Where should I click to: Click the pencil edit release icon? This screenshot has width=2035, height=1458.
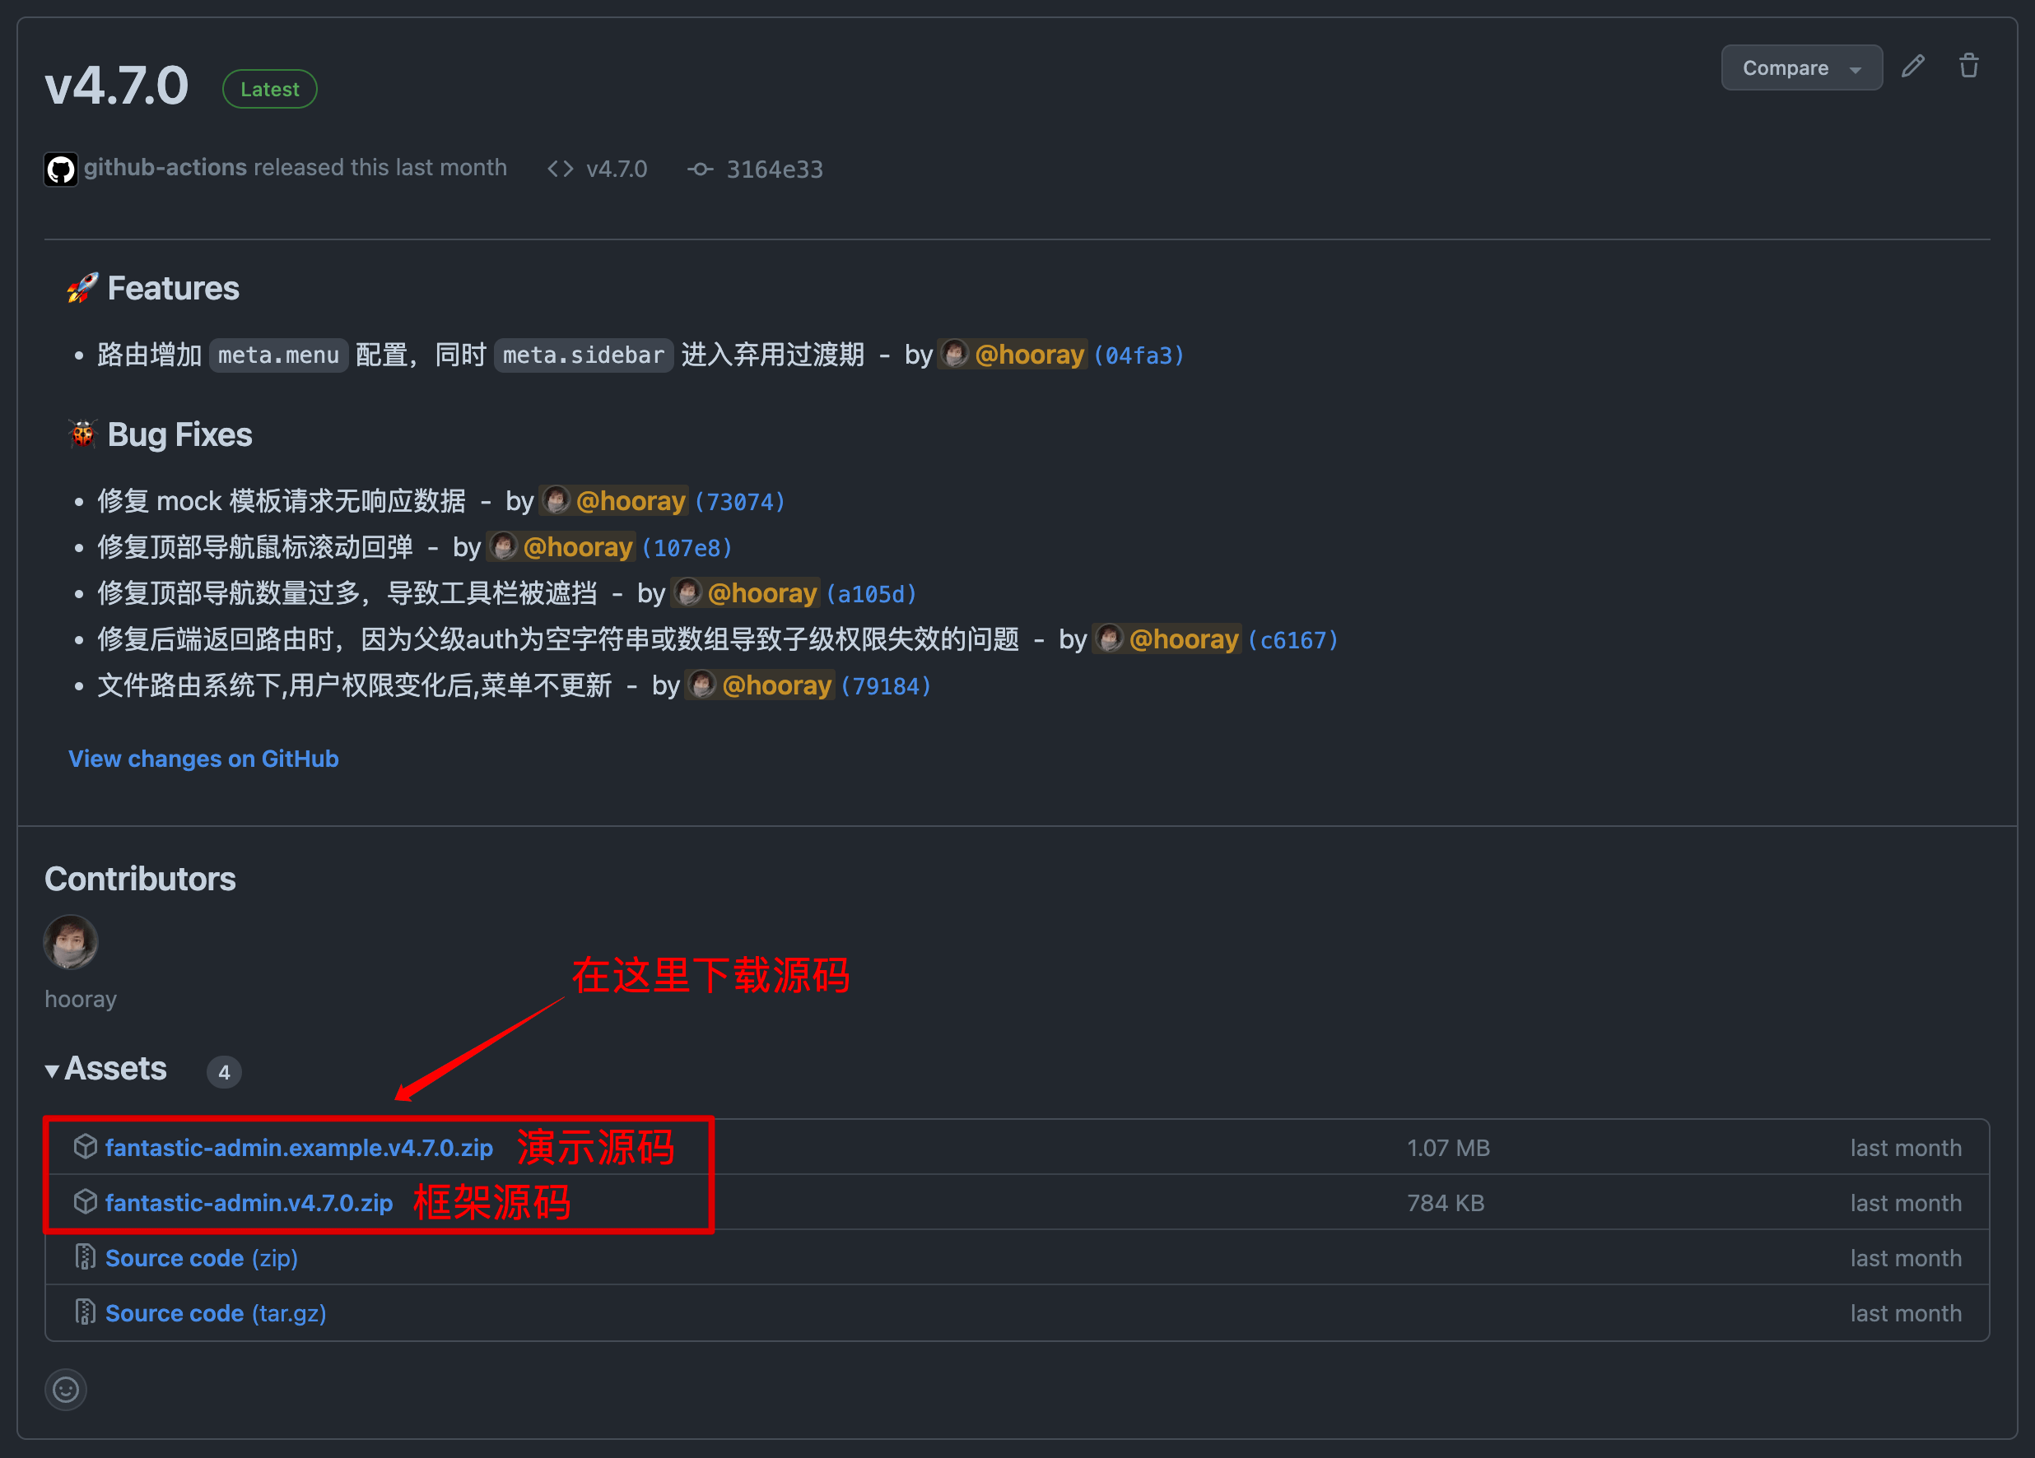(1912, 67)
